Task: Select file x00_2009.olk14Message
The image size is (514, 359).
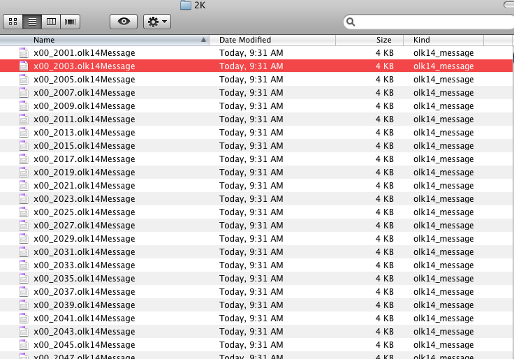Action: point(256,106)
